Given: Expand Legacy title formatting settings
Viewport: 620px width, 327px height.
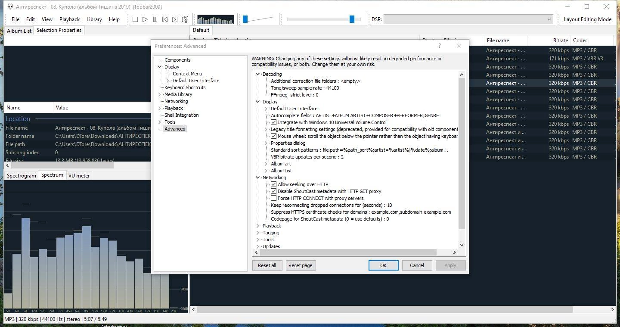Looking at the screenshot, I should tap(266, 129).
